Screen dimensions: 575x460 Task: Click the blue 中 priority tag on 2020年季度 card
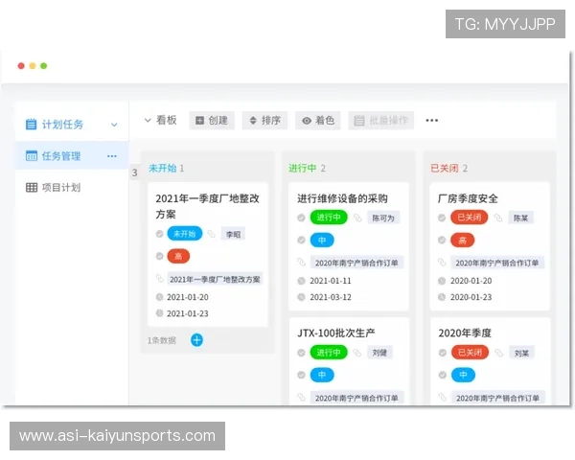[463, 375]
